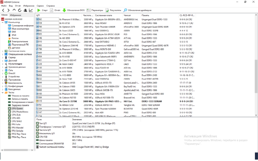Switch to the Избранное sidebar tab

click(x=15, y=15)
